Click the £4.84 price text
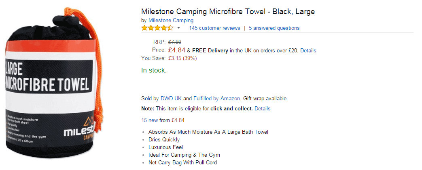This screenshot has width=422, height=170. [177, 50]
